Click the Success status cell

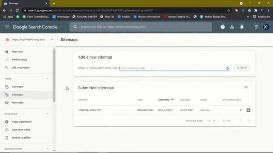coord(205,110)
